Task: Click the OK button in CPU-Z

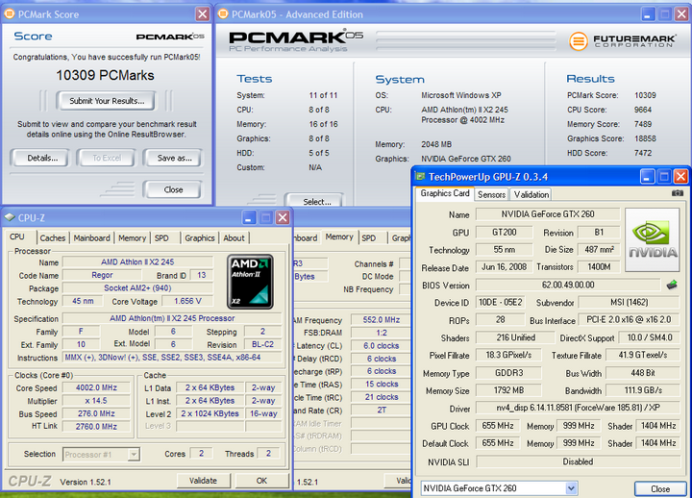Action: (261, 481)
